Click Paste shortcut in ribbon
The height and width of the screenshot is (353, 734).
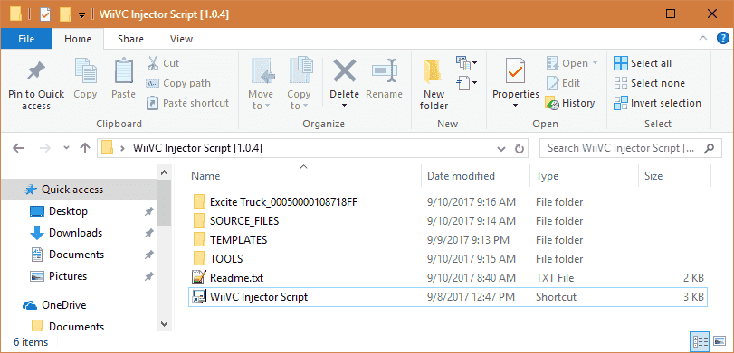coord(187,103)
